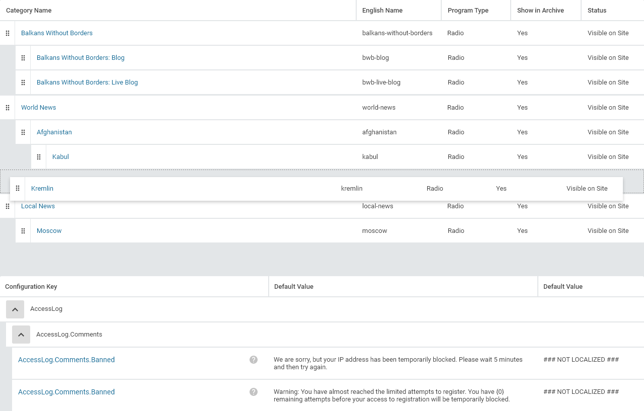Select the balkans-without-borders English name cell

click(397, 33)
